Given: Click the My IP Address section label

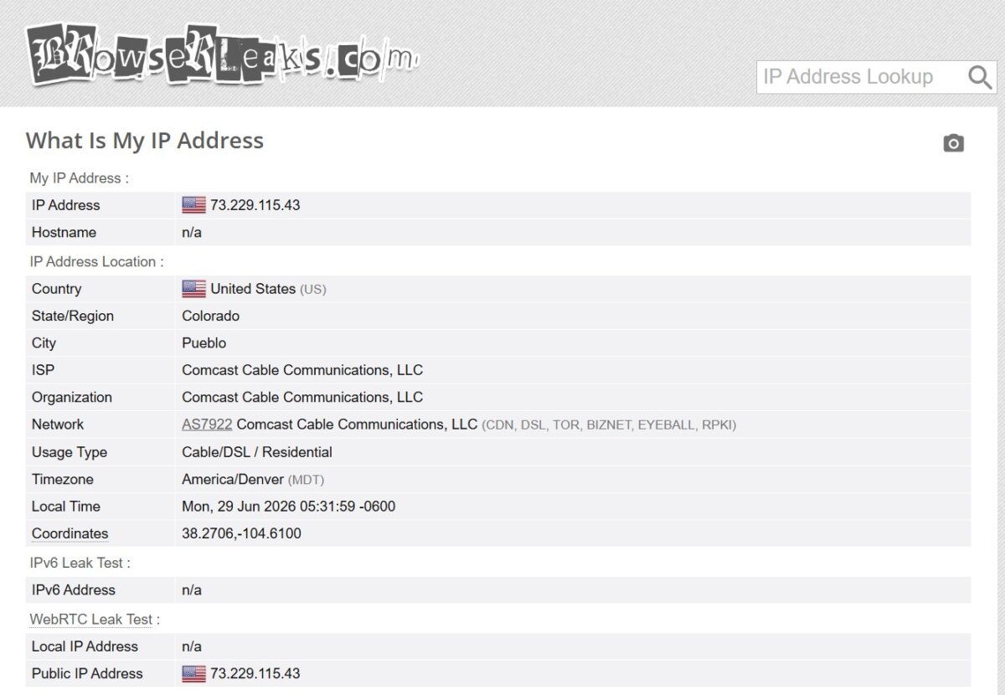Looking at the screenshot, I should pyautogui.click(x=80, y=178).
